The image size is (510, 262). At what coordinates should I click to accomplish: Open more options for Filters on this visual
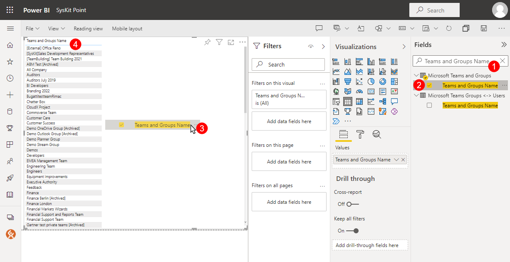pyautogui.click(x=322, y=84)
